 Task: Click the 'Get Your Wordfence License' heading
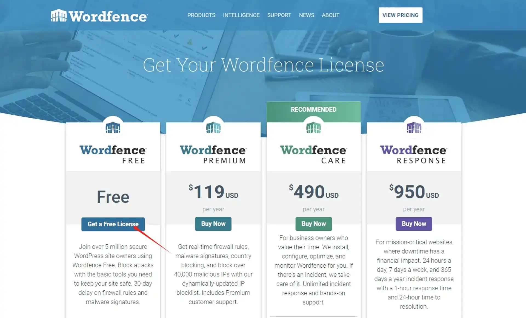coord(263,65)
